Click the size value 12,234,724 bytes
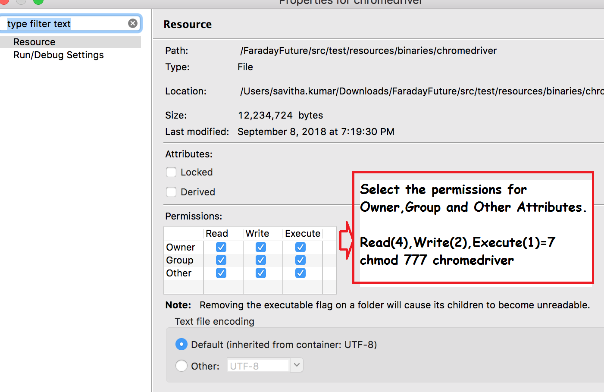Image resolution: width=604 pixels, height=392 pixels. coord(280,115)
